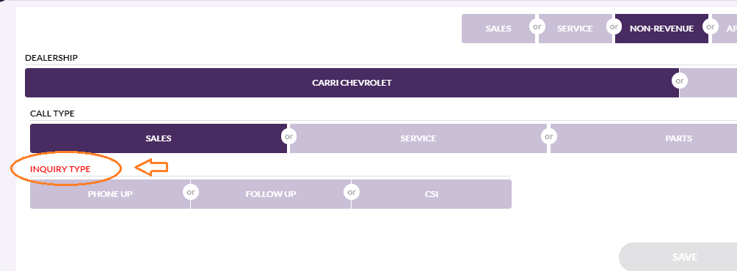The height and width of the screenshot is (271, 737).
Task: Click the cut-off AP option after NON-REVENUE
Action: [725, 29]
